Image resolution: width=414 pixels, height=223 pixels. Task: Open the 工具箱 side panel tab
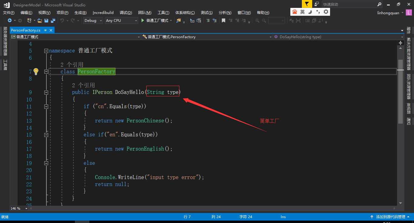(x=5, y=65)
